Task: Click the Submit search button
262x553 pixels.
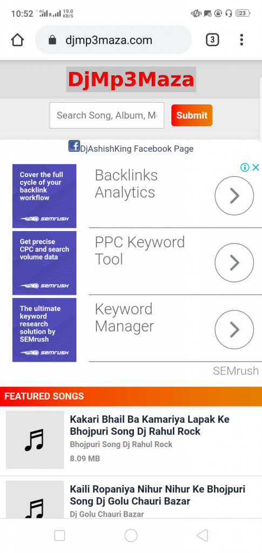Action: 192,116
